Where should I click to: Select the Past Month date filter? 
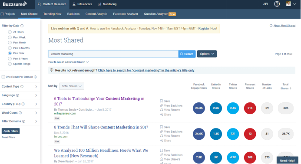click(x=10, y=43)
